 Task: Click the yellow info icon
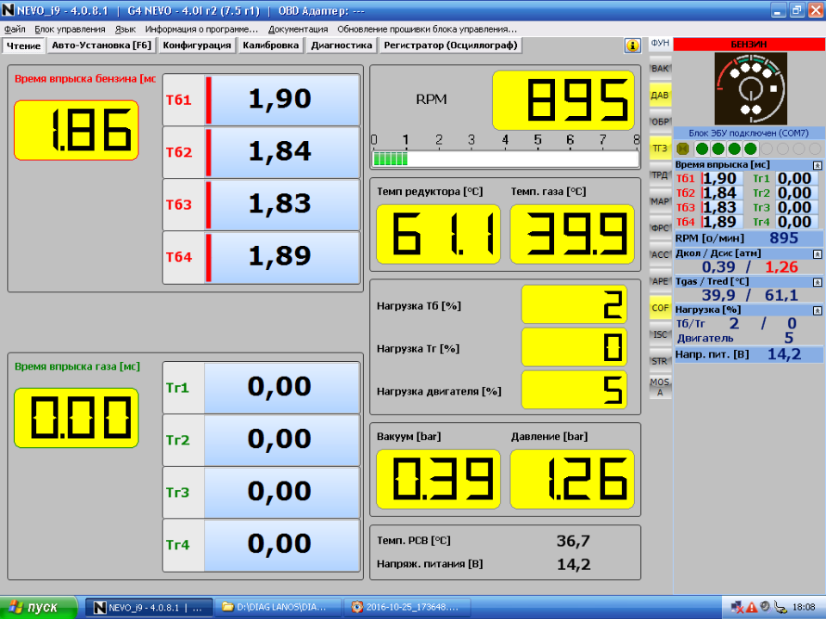coord(632,46)
